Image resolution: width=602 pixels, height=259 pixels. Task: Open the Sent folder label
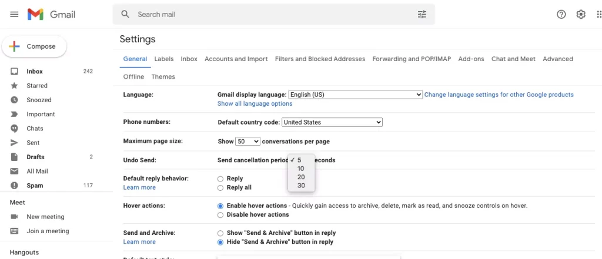pos(33,143)
